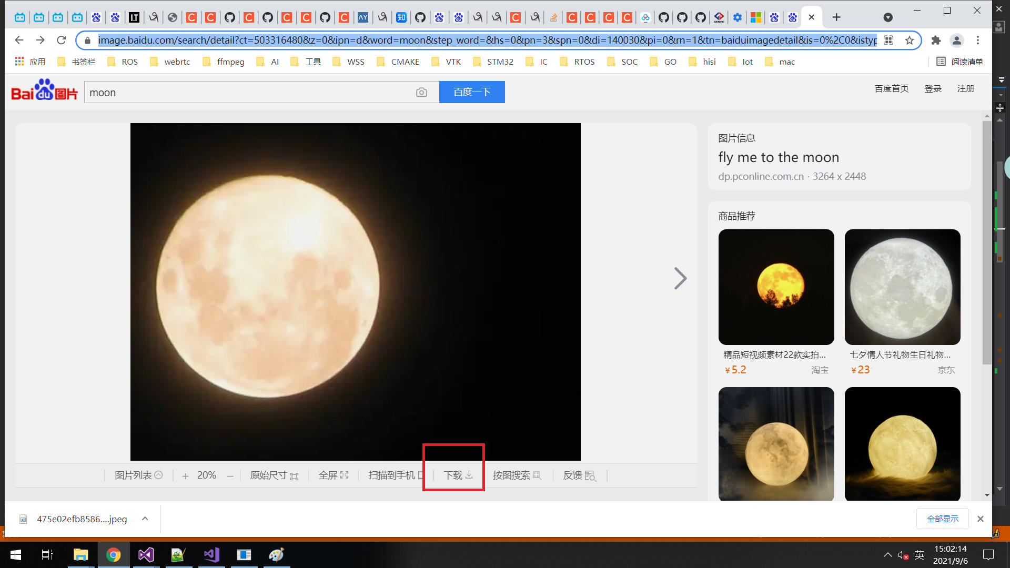Open the webrtc bookmark folder
This screenshot has height=568, width=1010.
[x=170, y=62]
